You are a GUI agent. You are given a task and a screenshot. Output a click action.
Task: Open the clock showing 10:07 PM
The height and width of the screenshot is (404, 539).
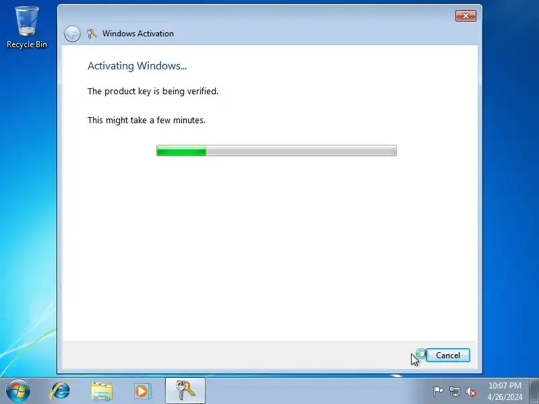point(505,391)
